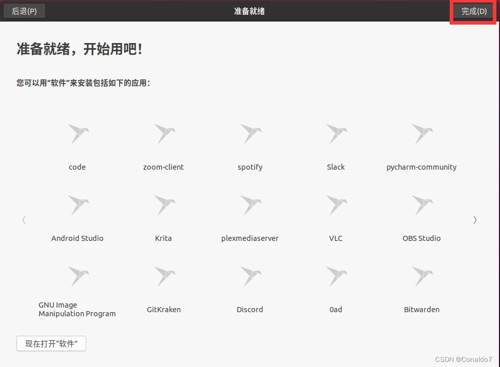The width and height of the screenshot is (500, 367).
Task: Click the 'spotify' label
Action: tap(250, 168)
